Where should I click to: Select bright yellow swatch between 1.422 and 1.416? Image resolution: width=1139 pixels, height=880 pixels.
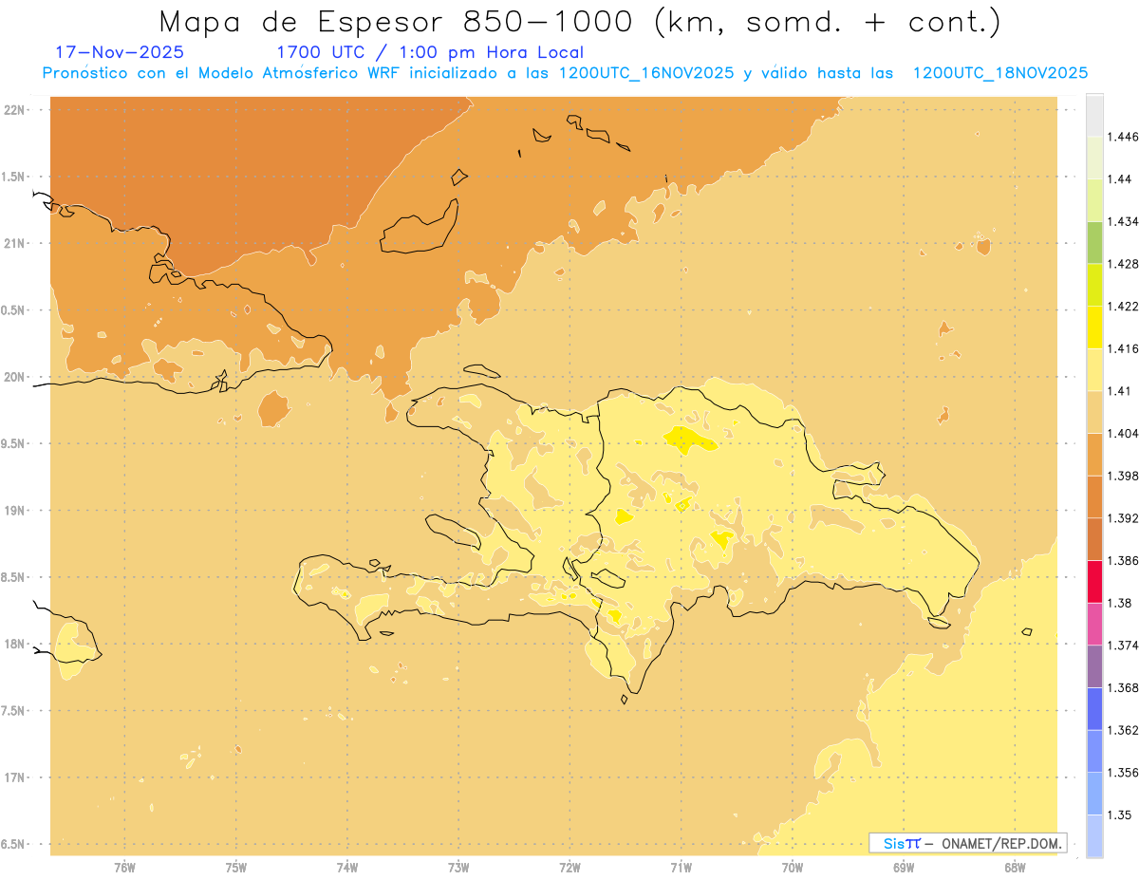point(1094,328)
